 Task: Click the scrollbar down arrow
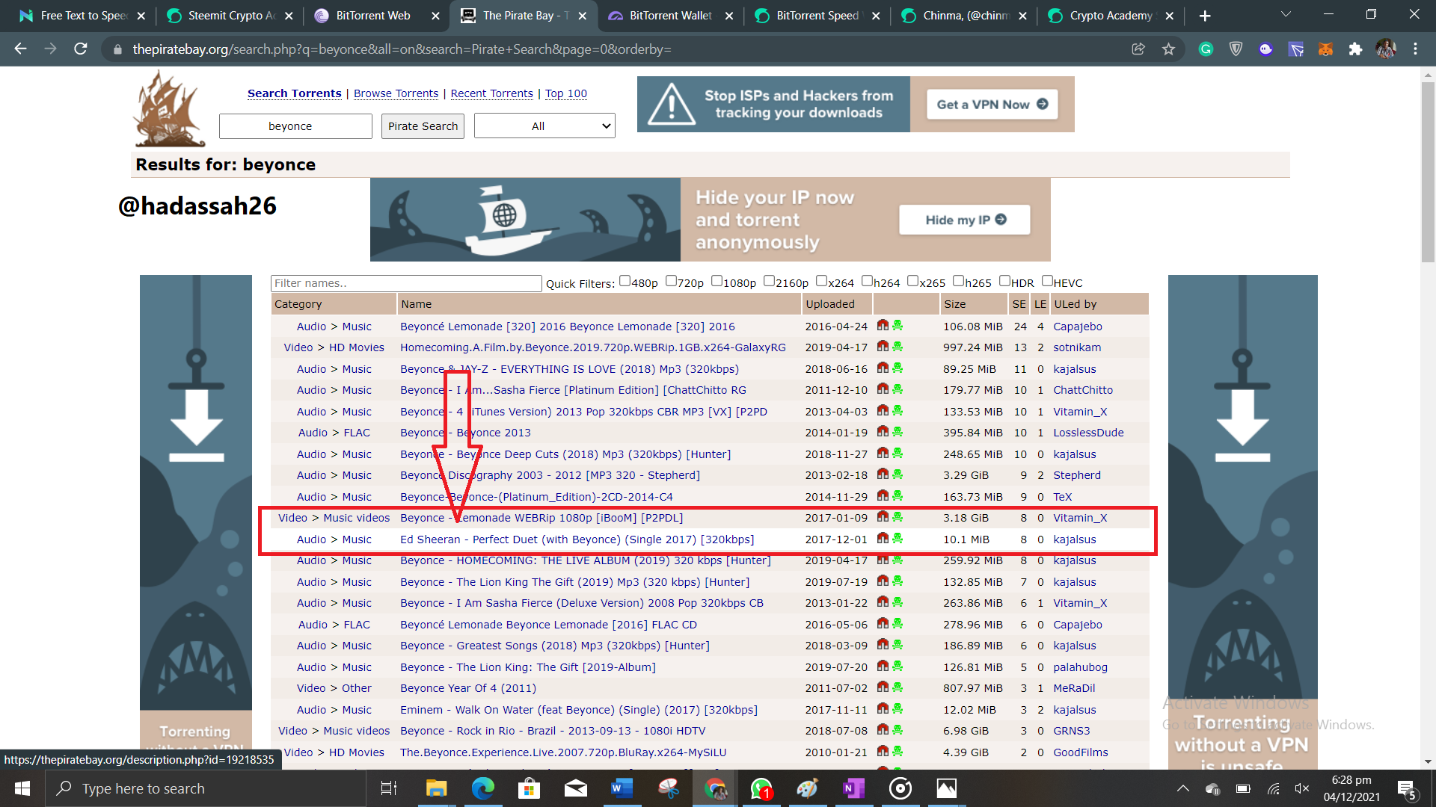click(1428, 762)
